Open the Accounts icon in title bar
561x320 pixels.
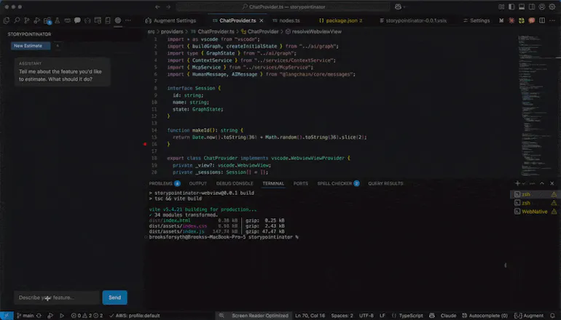point(541,7)
